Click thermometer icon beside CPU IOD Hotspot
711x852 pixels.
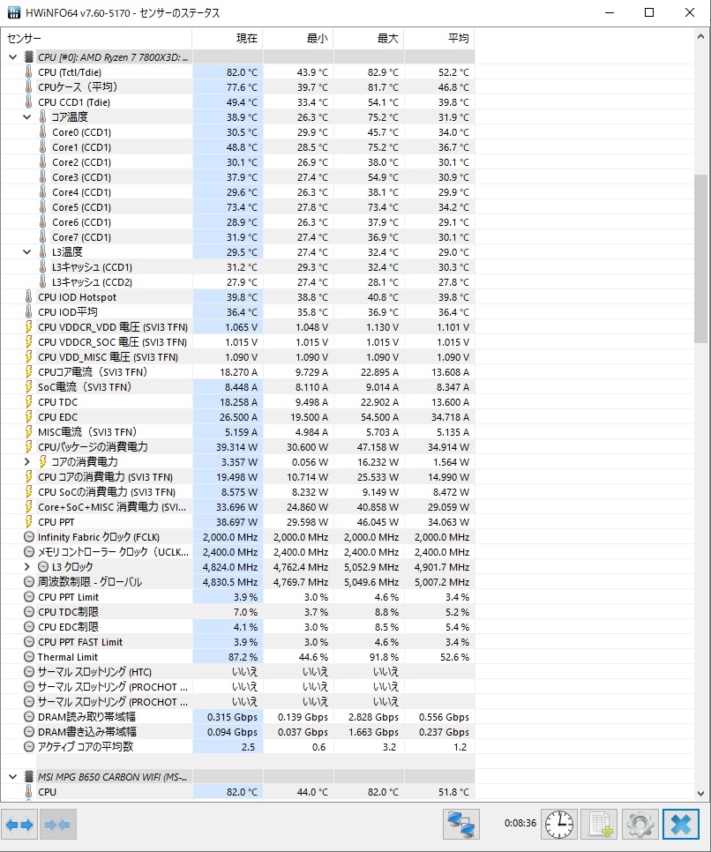tap(29, 296)
